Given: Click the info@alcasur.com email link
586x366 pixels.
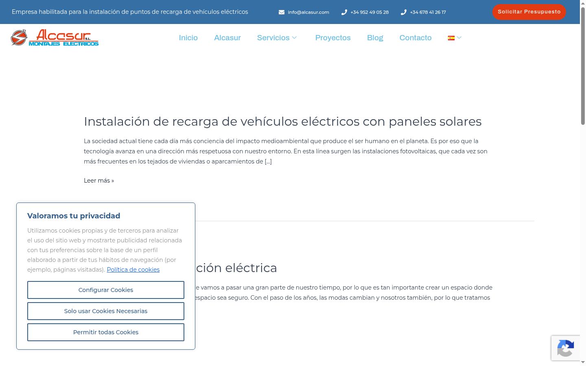Looking at the screenshot, I should tap(308, 12).
